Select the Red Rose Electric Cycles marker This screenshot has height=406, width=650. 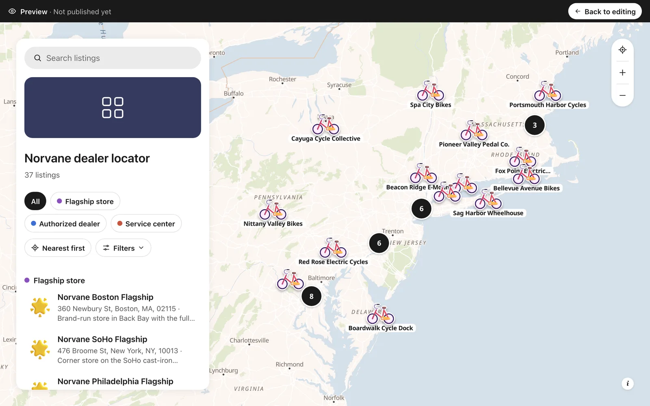tap(333, 248)
